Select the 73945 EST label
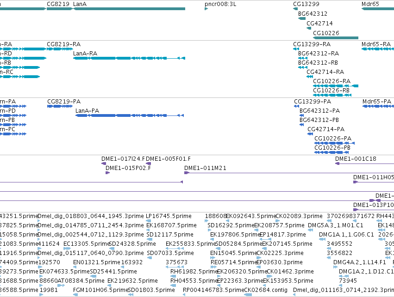The width and height of the screenshot is (394, 297). point(348,281)
